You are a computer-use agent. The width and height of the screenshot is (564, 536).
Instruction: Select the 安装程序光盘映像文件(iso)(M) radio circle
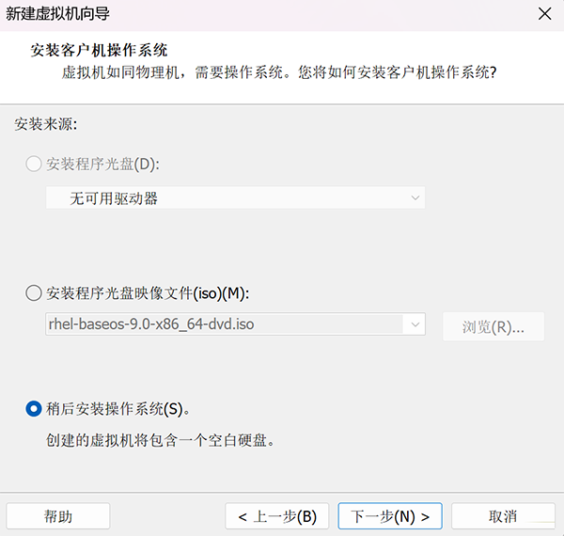point(34,292)
